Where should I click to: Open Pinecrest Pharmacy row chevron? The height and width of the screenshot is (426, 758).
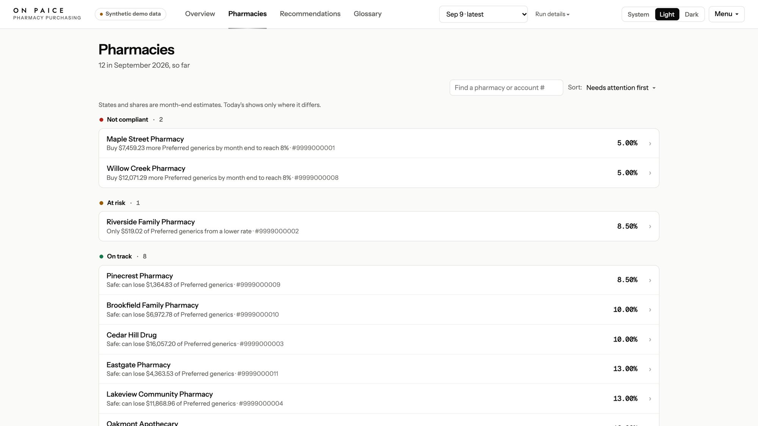coord(650,280)
